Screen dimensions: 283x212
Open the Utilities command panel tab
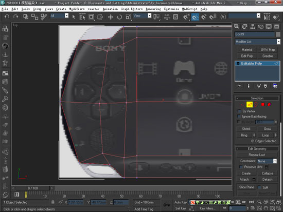[x=276, y=27]
